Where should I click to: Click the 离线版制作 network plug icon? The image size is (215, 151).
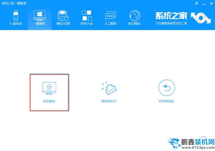coord(109,88)
